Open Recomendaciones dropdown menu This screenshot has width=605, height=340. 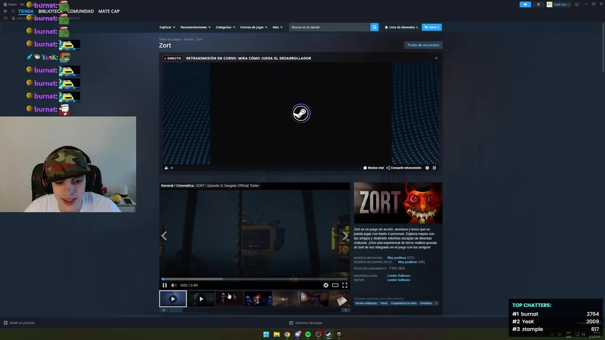pyautogui.click(x=196, y=27)
